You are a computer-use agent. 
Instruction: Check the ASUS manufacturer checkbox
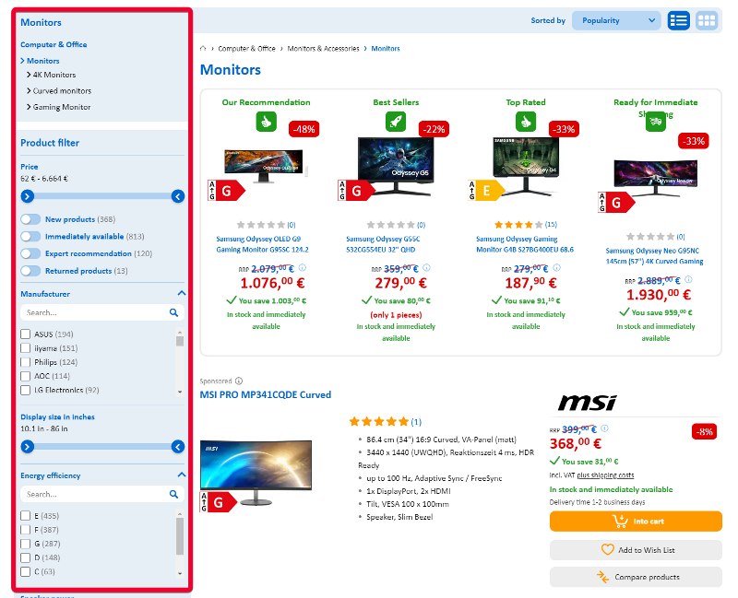pos(26,334)
